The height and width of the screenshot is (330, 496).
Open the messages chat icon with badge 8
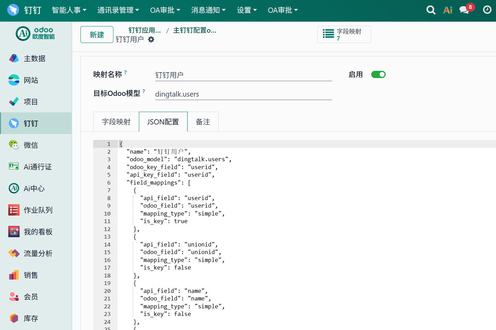[465, 9]
